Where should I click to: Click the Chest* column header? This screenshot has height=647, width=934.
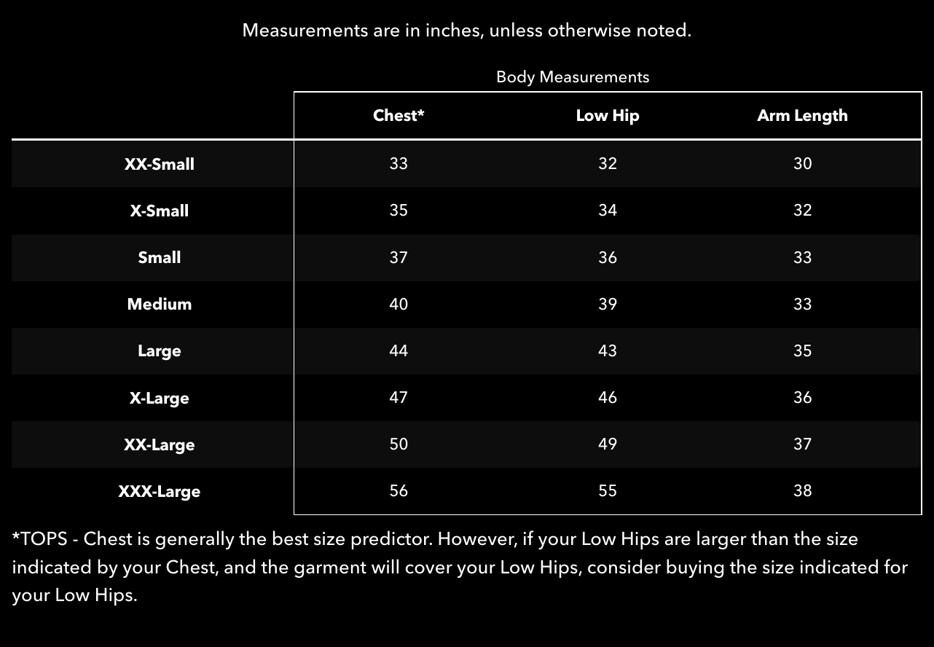tap(399, 115)
